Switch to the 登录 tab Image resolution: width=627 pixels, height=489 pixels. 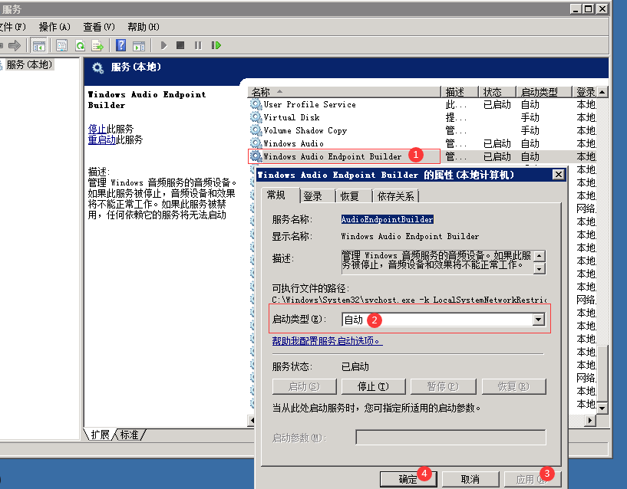(317, 196)
